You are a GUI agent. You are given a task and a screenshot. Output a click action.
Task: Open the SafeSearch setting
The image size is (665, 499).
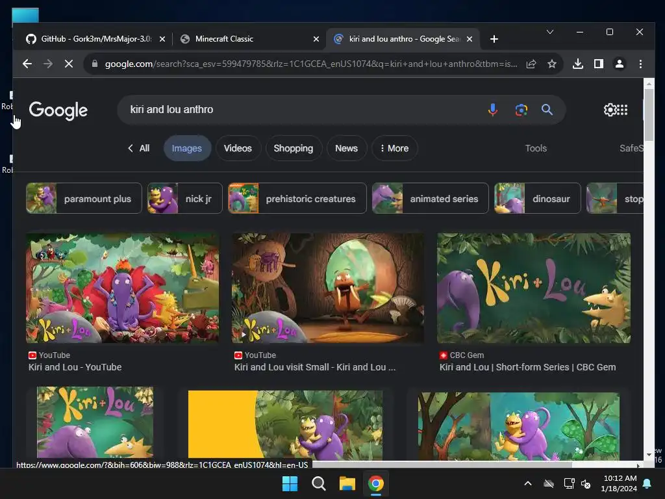click(631, 148)
